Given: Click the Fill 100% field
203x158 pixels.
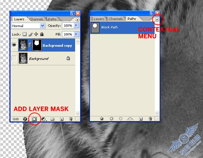Looking at the screenshot, I should (68, 34).
